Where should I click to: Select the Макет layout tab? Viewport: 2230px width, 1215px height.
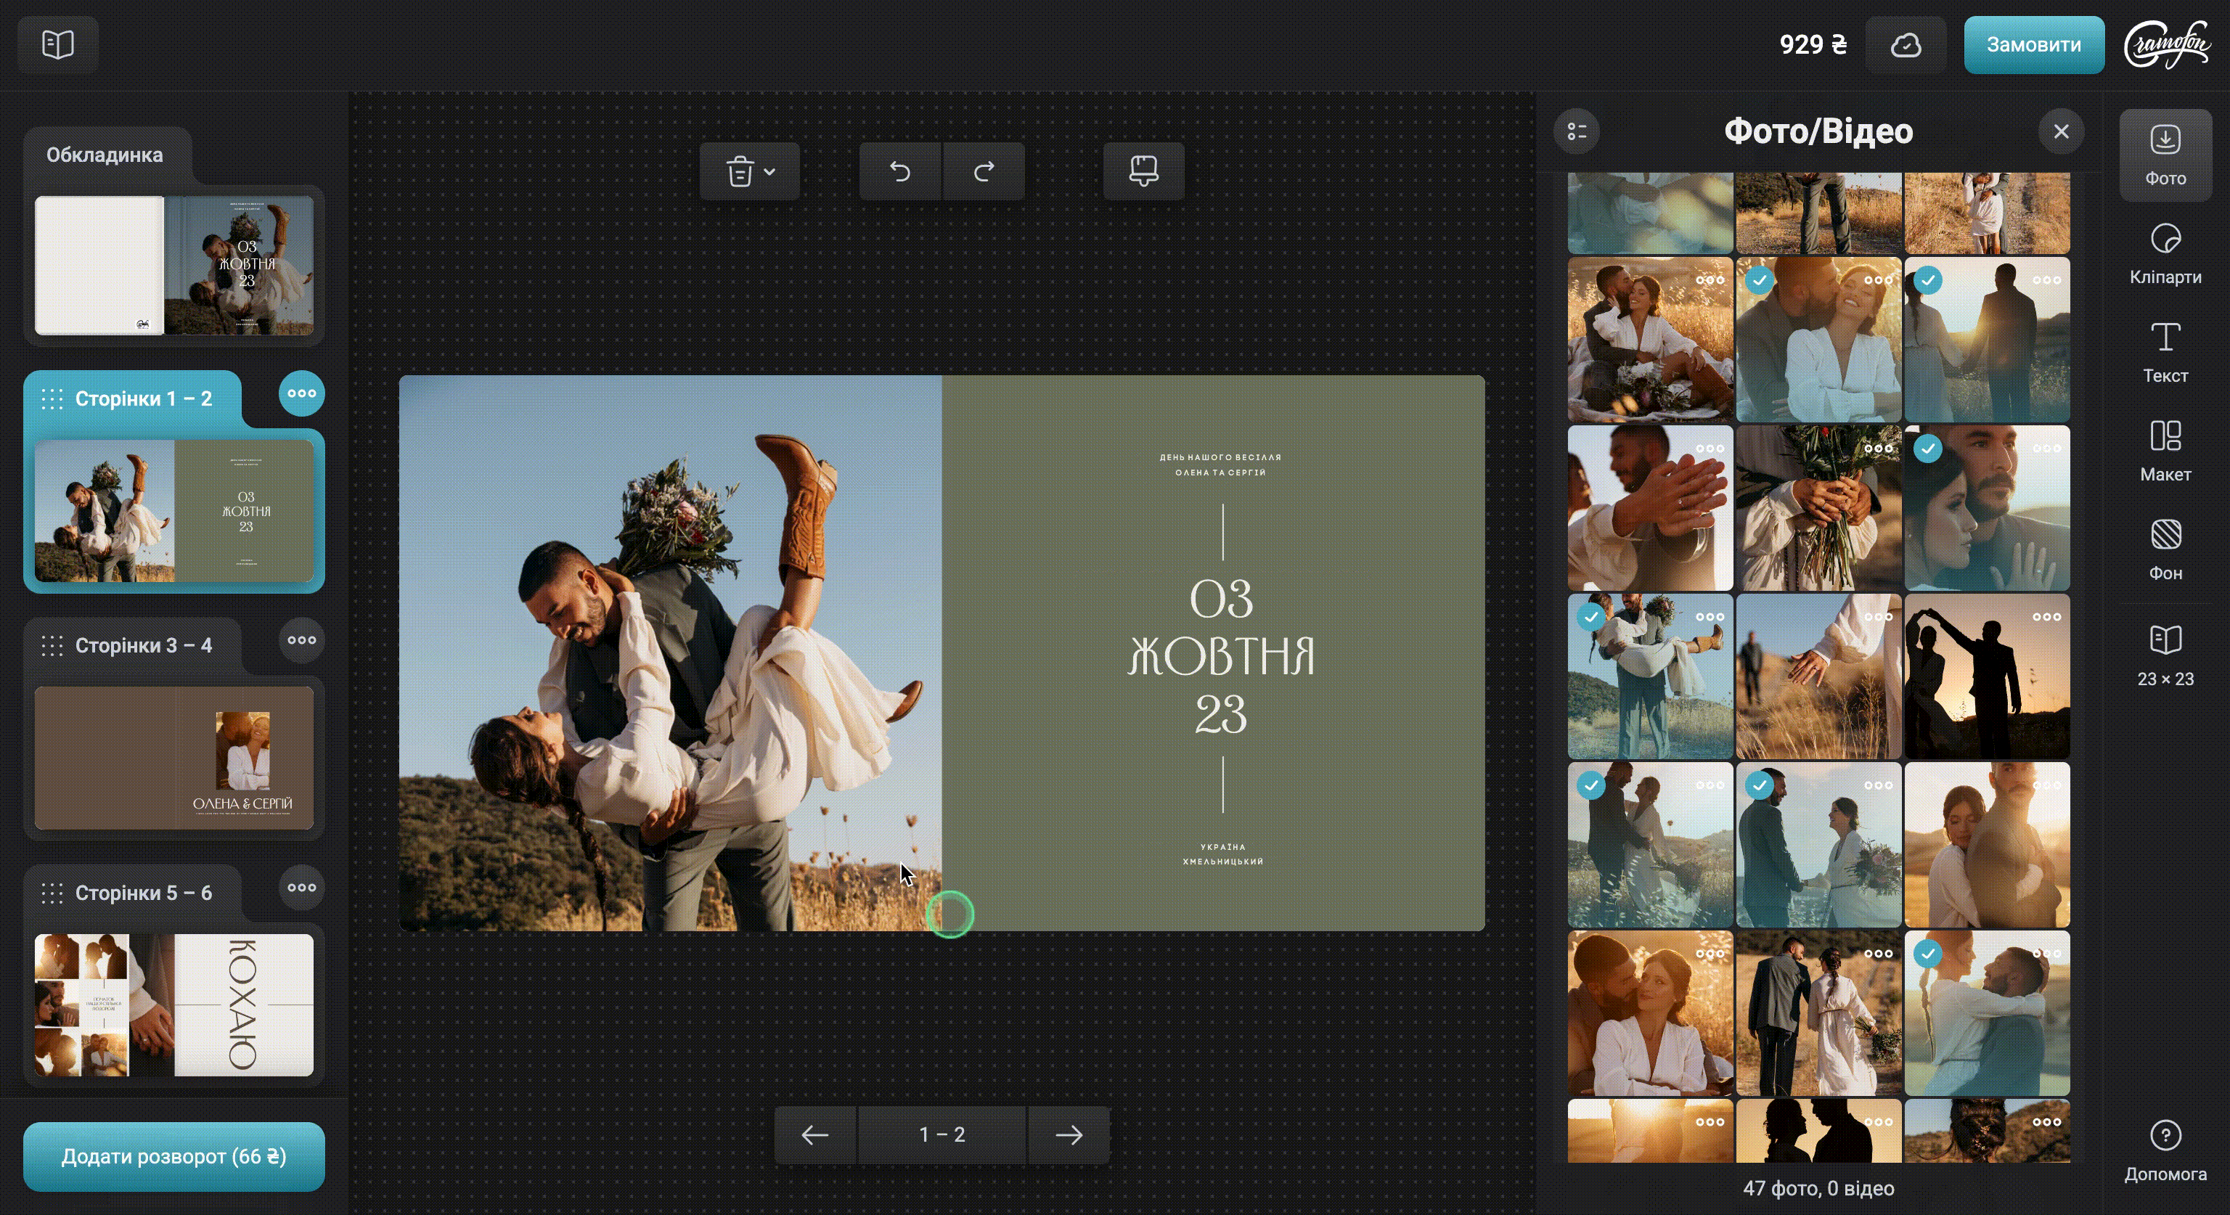tap(2164, 451)
